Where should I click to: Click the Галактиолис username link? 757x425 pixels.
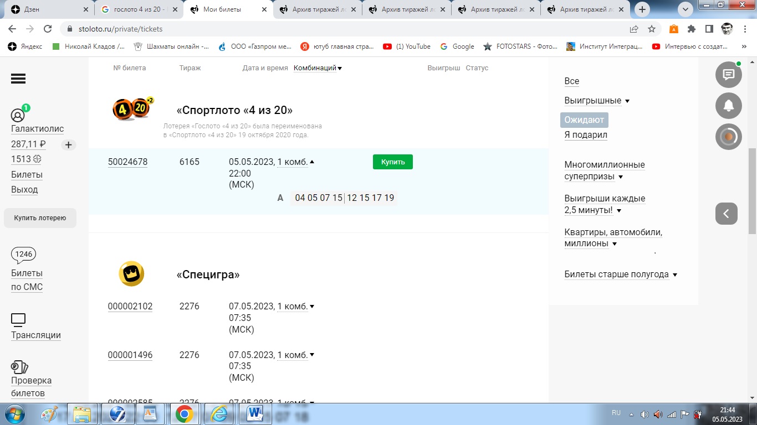point(38,129)
